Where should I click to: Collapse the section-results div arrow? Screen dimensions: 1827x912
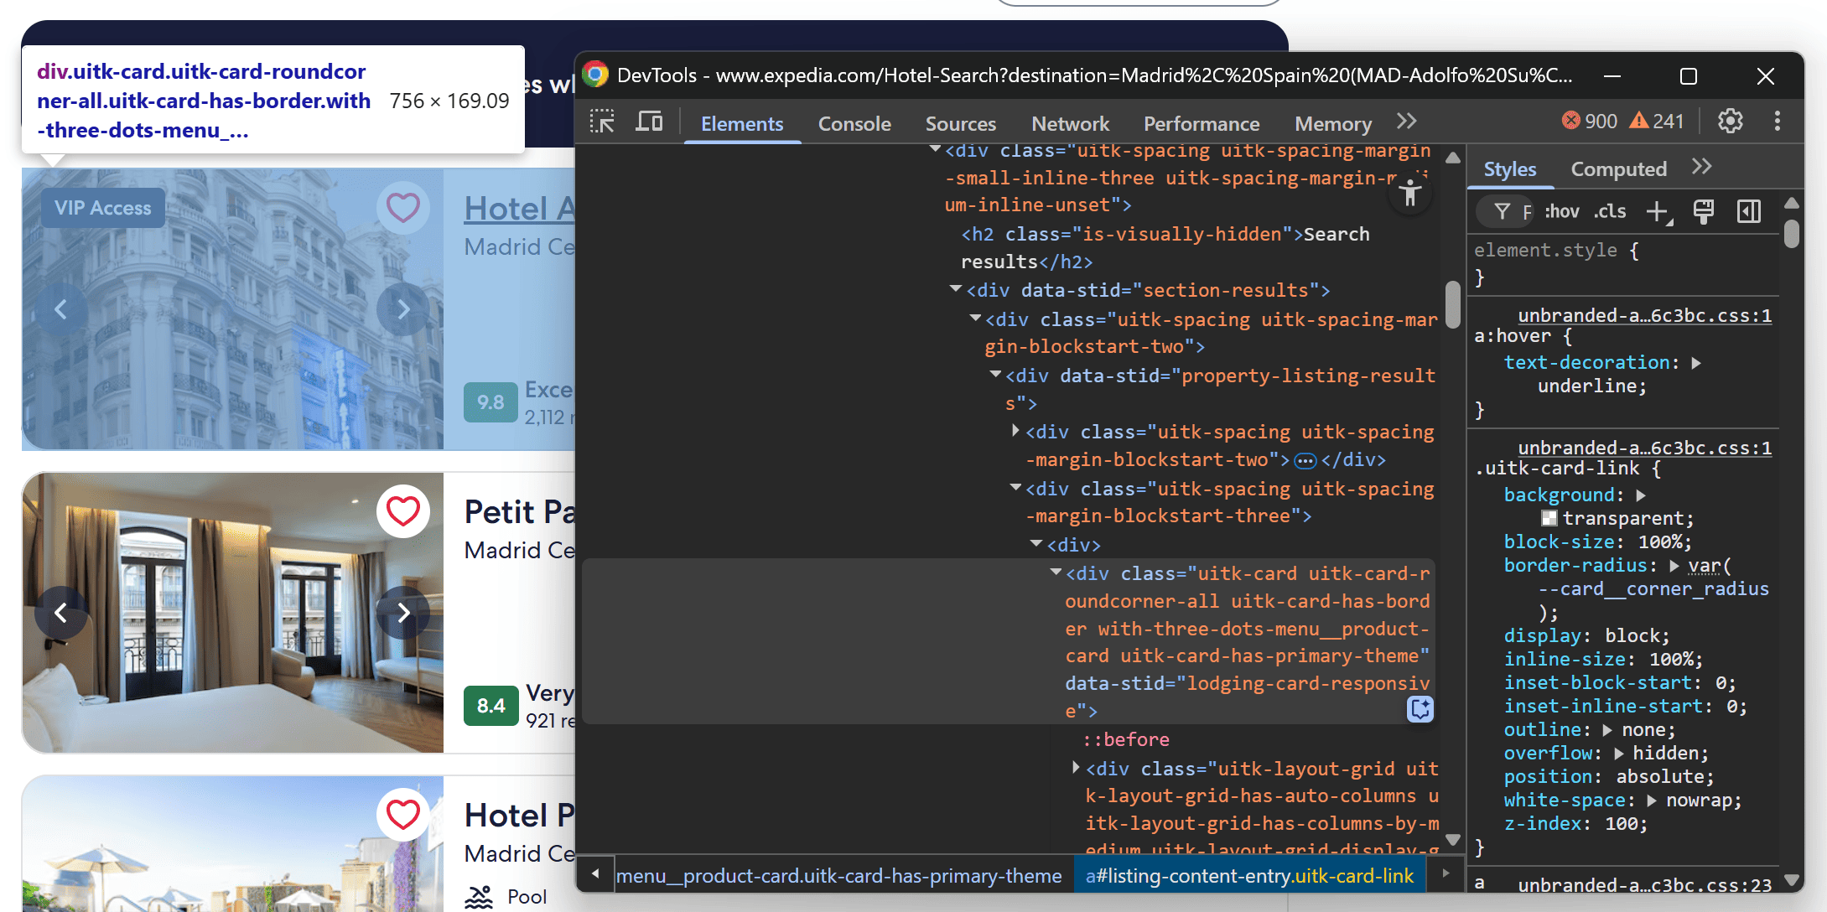pos(955,289)
